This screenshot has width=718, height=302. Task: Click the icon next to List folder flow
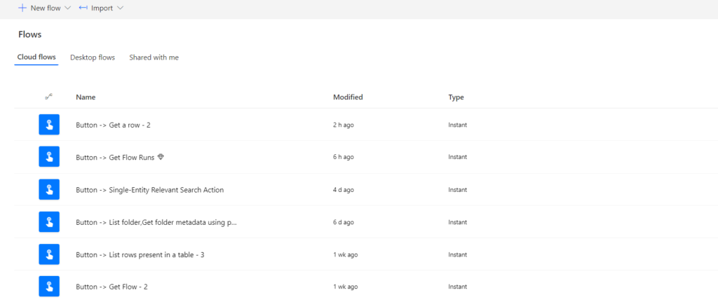coord(49,222)
